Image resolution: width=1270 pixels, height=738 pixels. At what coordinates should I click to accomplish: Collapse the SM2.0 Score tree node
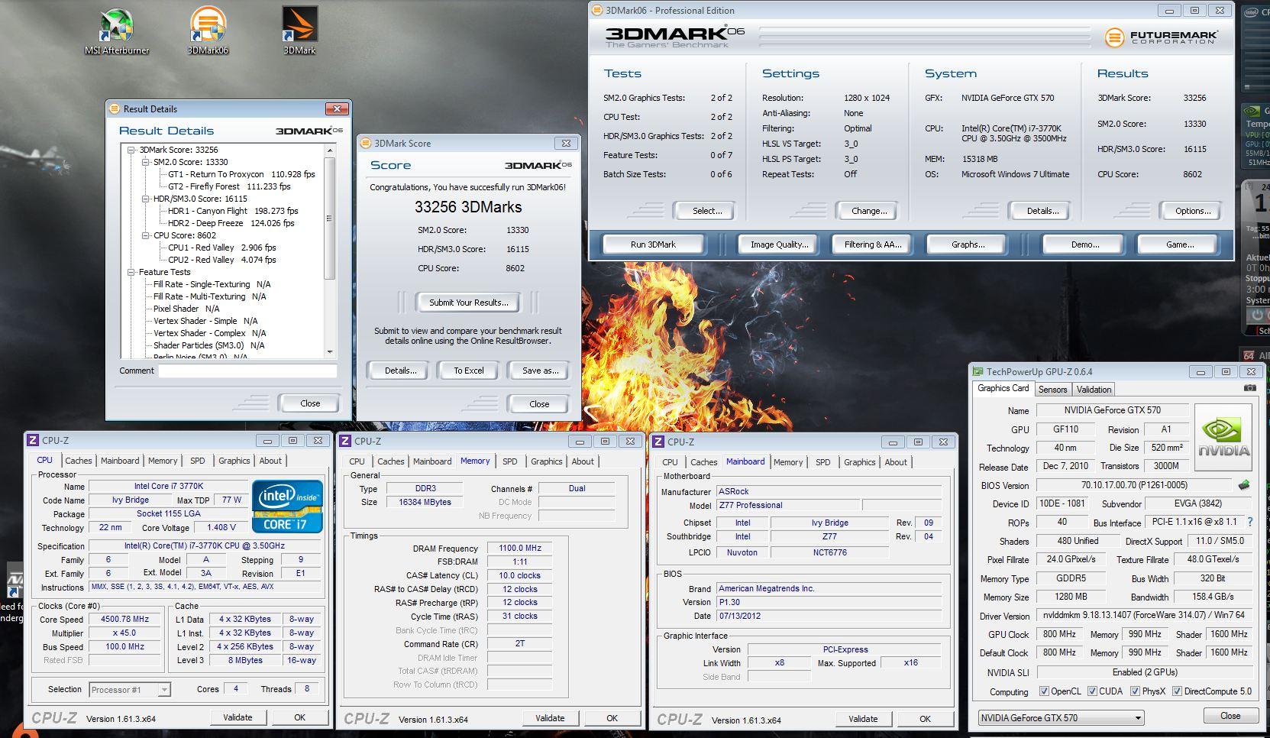146,162
